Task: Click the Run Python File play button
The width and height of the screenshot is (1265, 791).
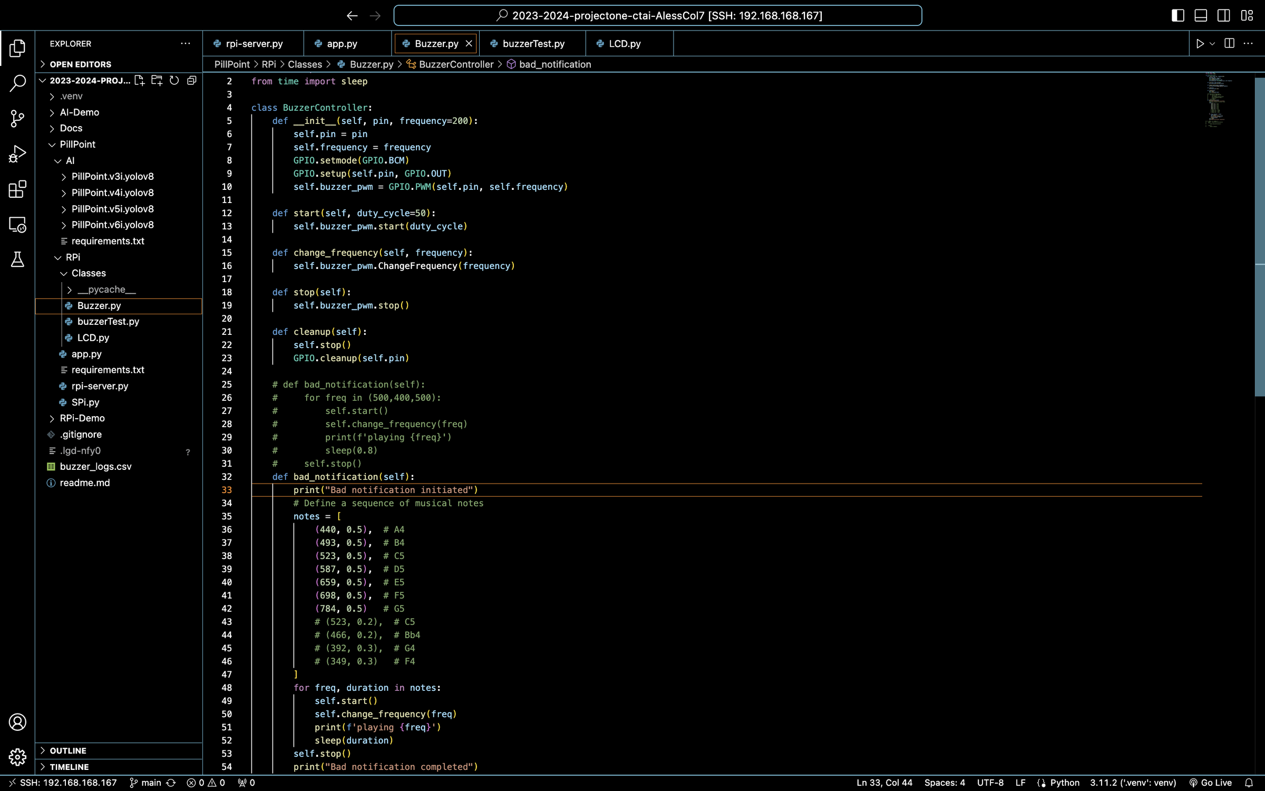Action: pos(1200,44)
